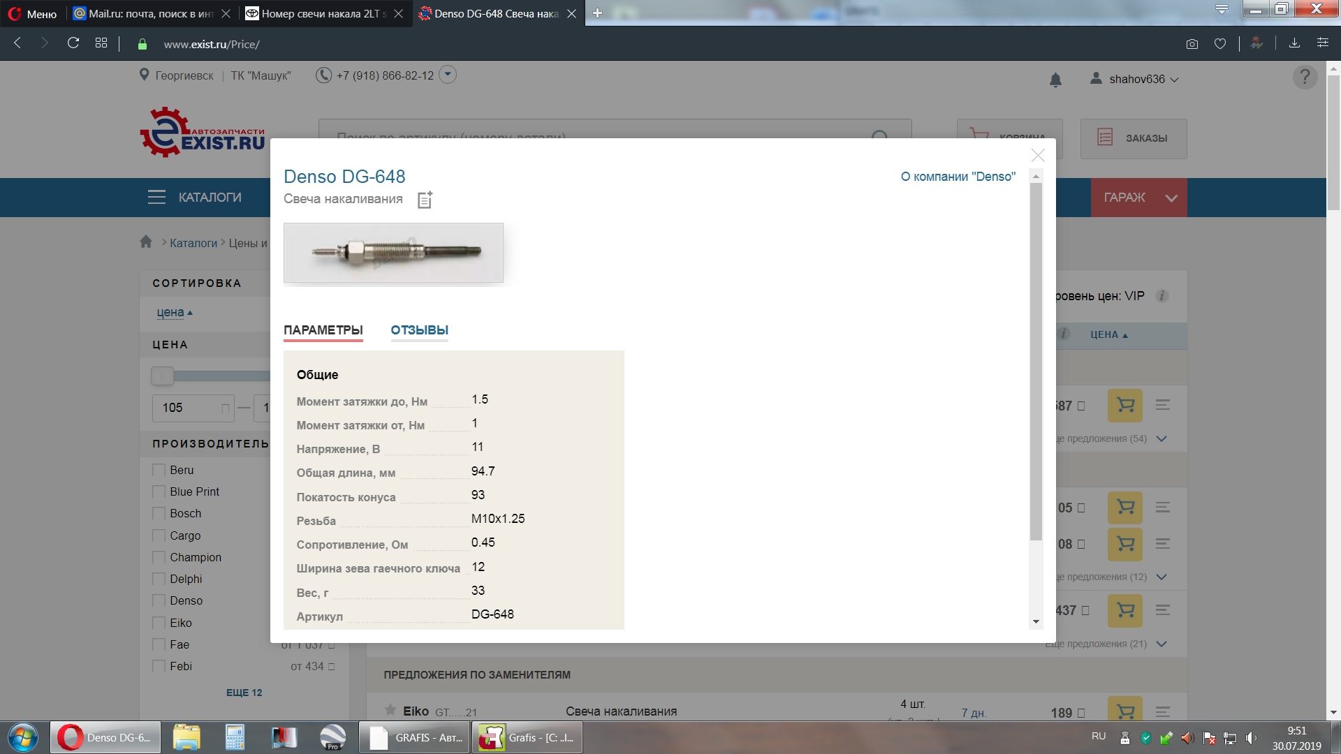
Task: Expand the phone number dropdown arrow
Action: coord(448,74)
